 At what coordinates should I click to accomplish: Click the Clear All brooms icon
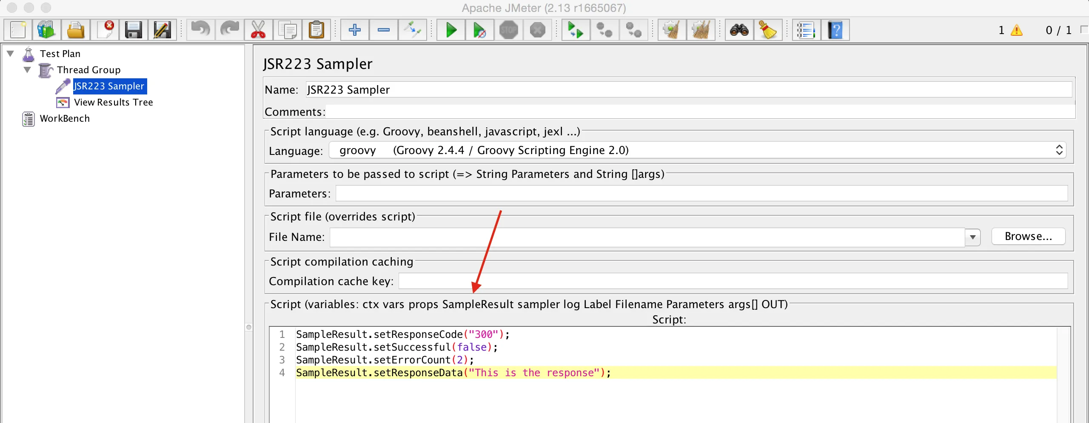coord(701,30)
